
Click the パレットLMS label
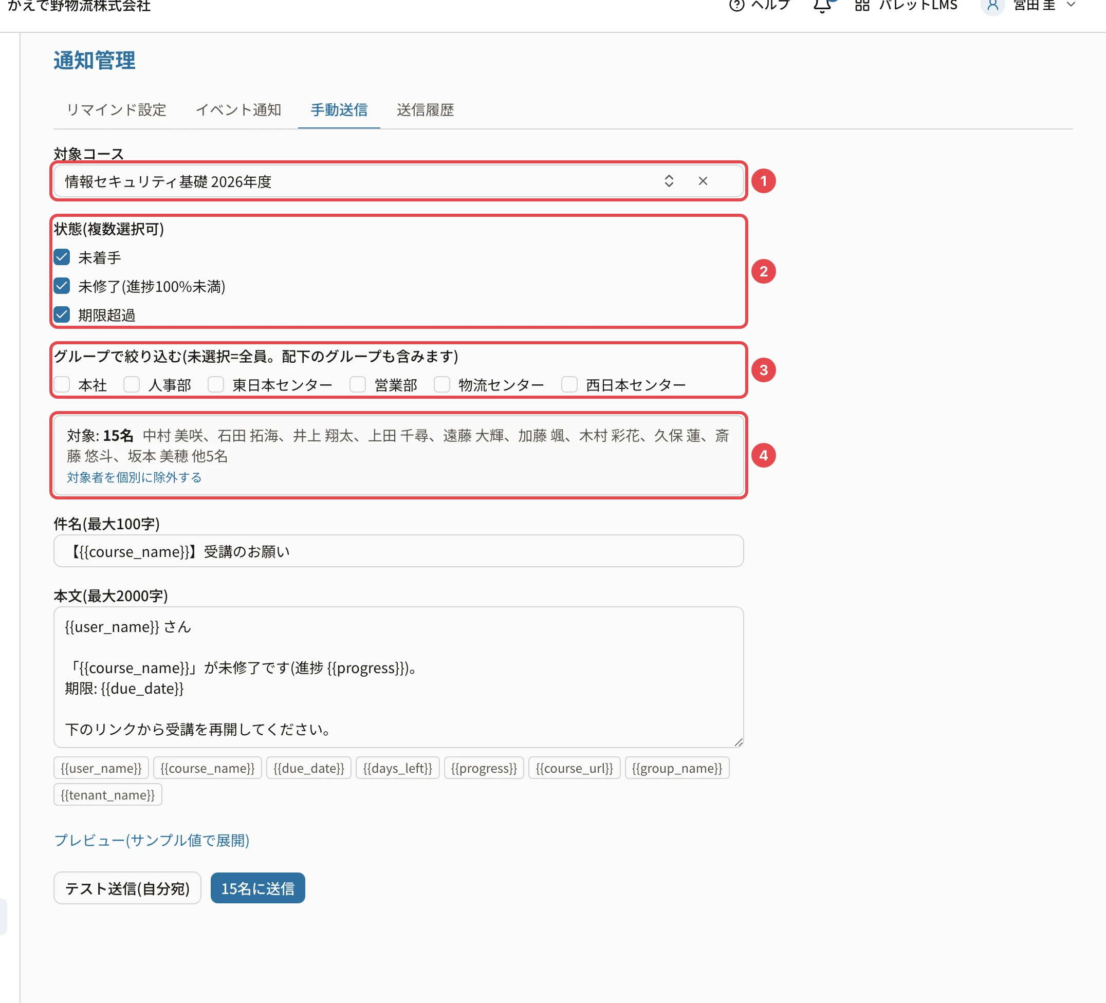[x=918, y=6]
